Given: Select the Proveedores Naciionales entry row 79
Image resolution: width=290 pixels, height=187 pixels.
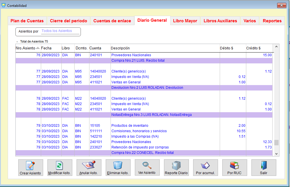Looking at the screenshot, I should point(128,142).
